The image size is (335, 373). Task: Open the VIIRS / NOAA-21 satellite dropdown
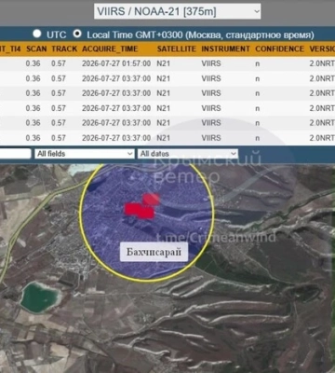tap(177, 11)
